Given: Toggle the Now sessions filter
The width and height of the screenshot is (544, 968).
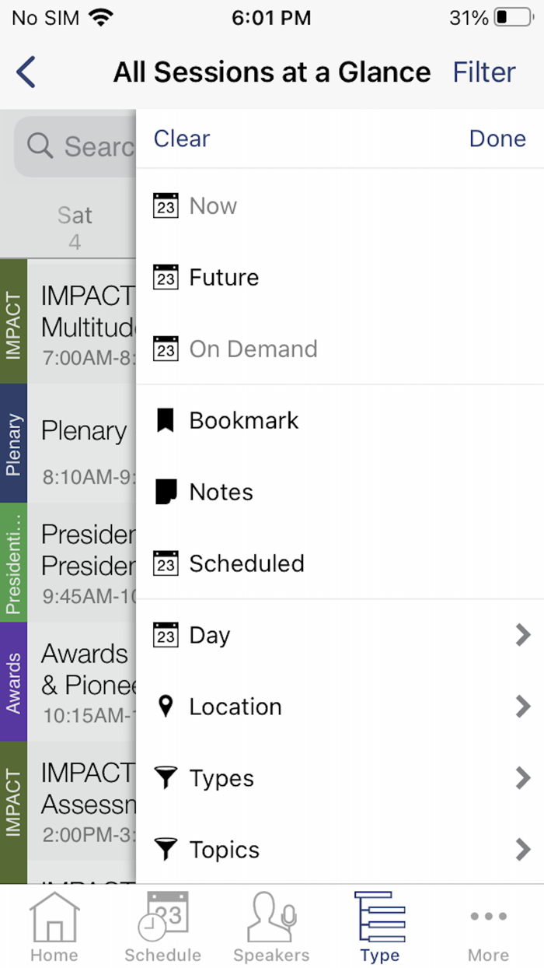Looking at the screenshot, I should 213,206.
